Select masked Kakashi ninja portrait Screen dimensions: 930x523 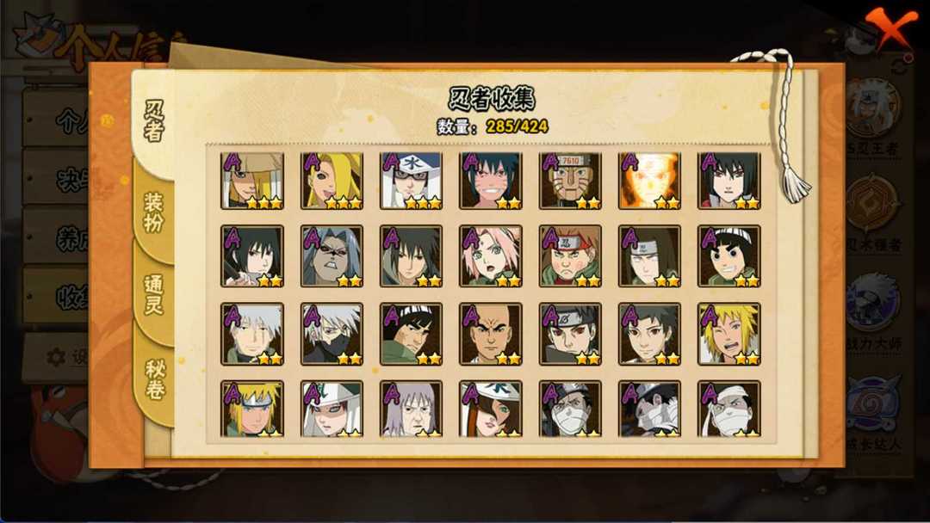332,334
